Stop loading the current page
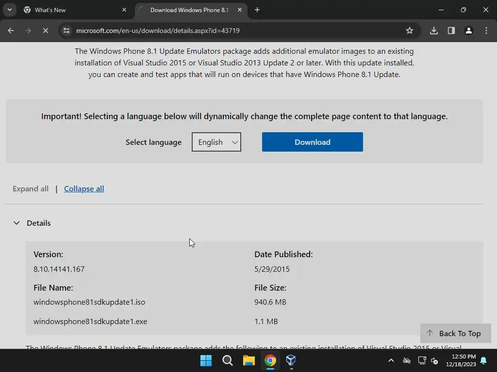Viewport: 497px width, 372px height. (x=45, y=31)
